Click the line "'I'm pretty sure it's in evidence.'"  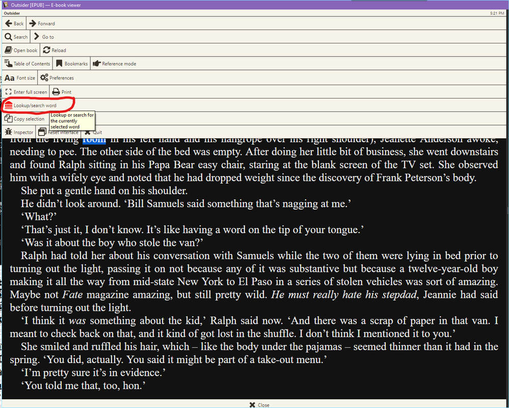coord(93,373)
